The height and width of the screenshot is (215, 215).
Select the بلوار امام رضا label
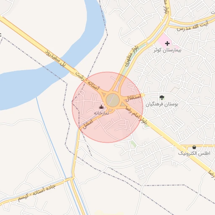pyautogui.click(x=136, y=115)
